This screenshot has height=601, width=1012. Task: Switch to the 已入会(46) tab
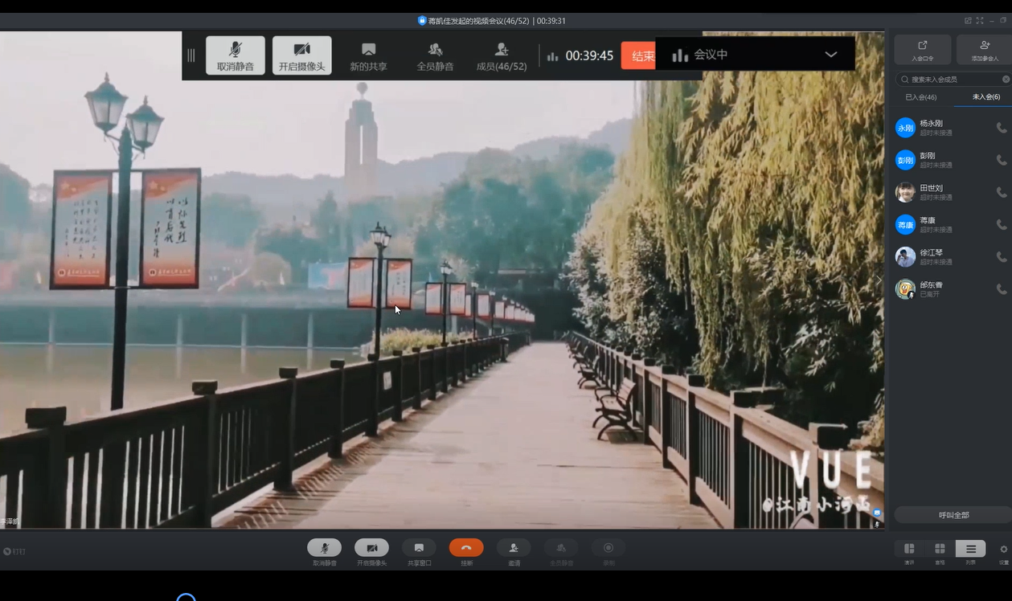pyautogui.click(x=920, y=97)
